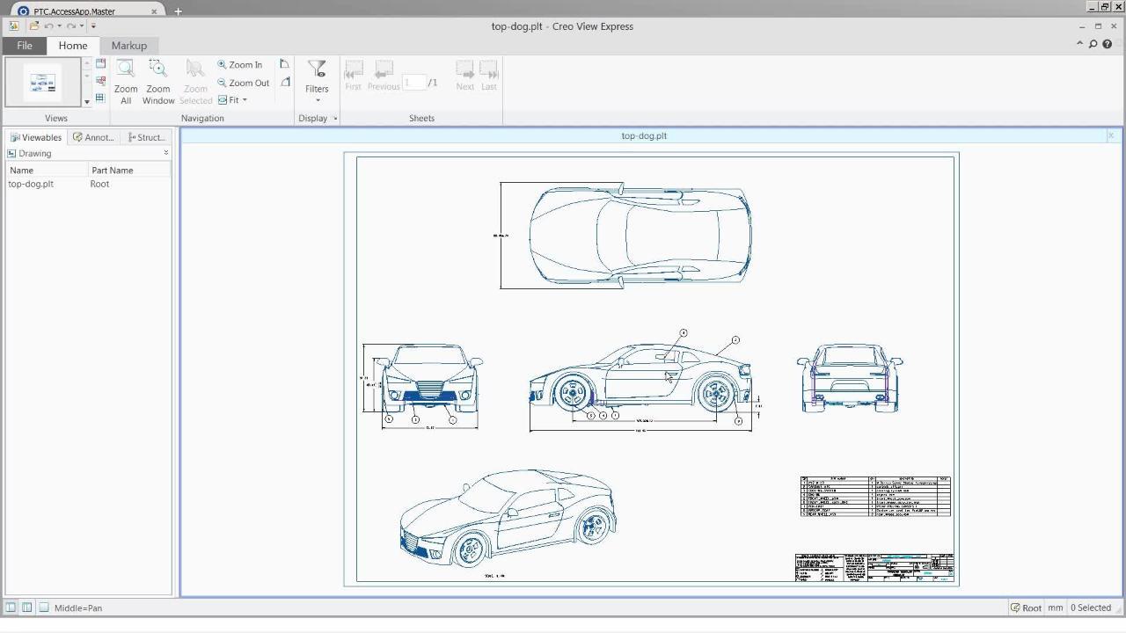Viewport: 1126px width, 633px height.
Task: Open the Annotations panel tab
Action: click(93, 137)
